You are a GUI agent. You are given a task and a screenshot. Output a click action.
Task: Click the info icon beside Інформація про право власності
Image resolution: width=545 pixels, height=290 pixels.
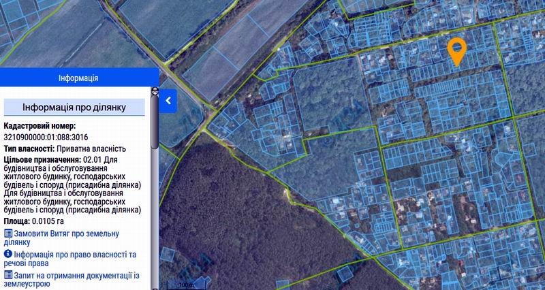click(x=8, y=254)
